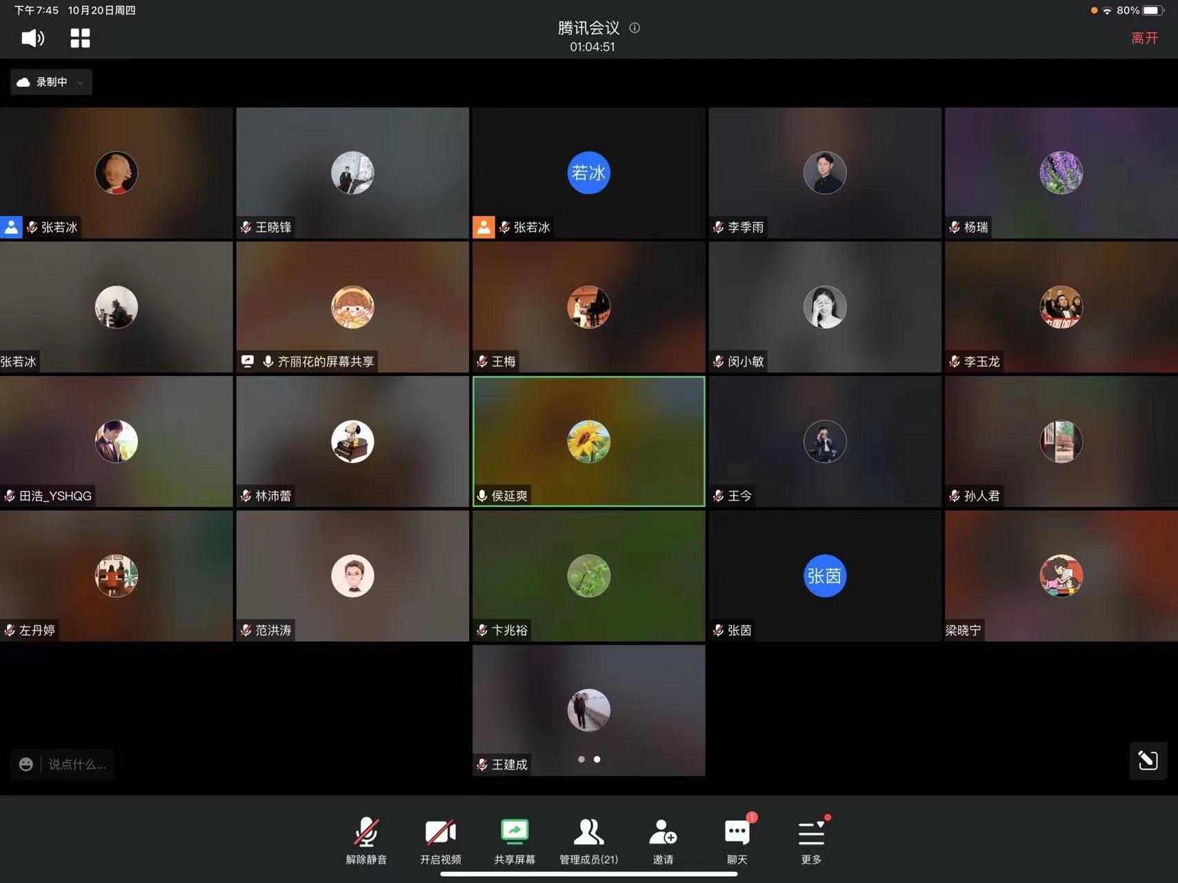Viewport: 1178px width, 883px height.
Task: Expand the 录制中 recording dropdown
Action: pos(51,82)
